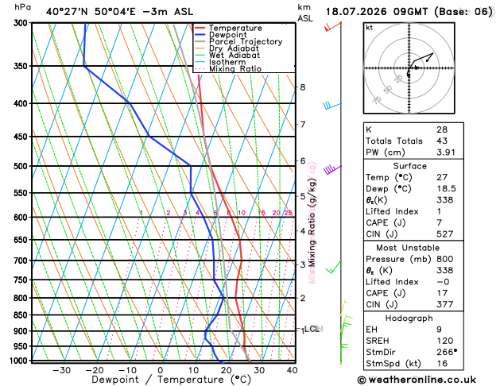
Task: Click the surface CAPE value 7
Action: (440, 222)
